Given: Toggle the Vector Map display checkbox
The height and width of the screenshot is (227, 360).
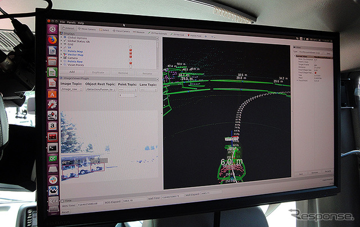Looking at the screenshot, I should pyautogui.click(x=130, y=53).
